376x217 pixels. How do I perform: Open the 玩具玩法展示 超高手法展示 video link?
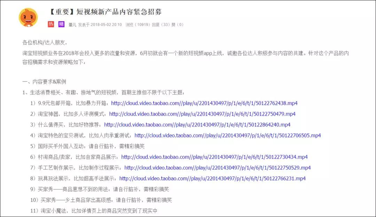[211, 178]
